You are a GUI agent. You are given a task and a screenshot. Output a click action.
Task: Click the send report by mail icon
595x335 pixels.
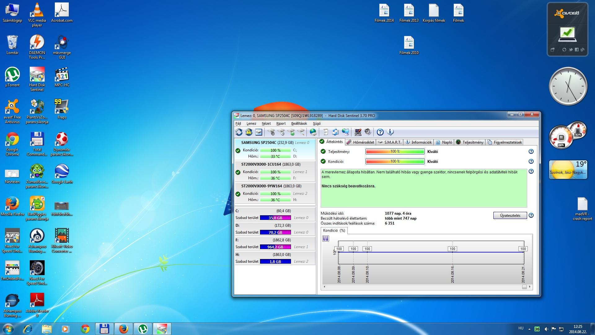coord(335,132)
